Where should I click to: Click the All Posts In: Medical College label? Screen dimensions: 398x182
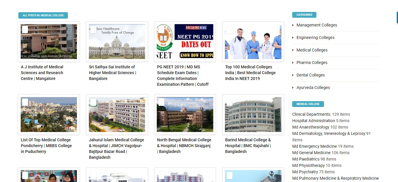43,15
